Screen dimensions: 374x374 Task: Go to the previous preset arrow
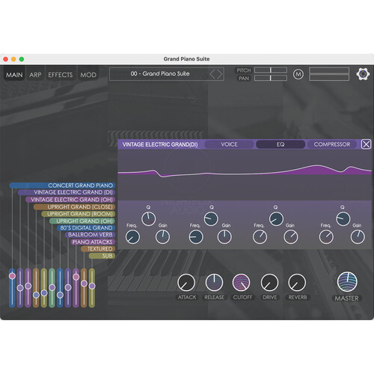tap(212, 74)
